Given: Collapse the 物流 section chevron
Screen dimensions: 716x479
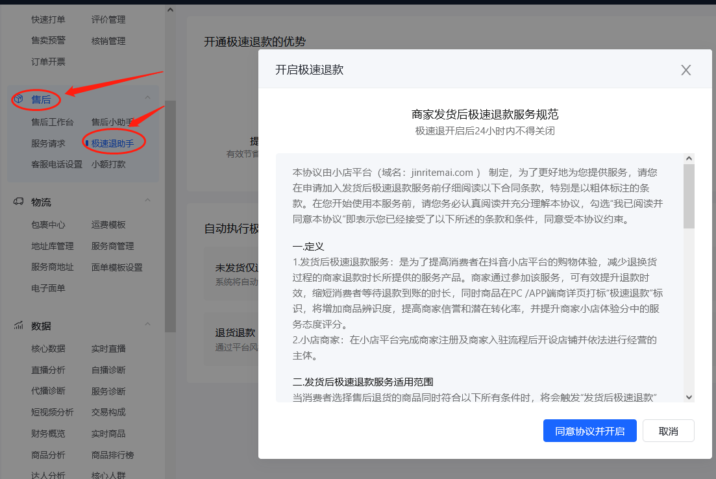Looking at the screenshot, I should [x=147, y=201].
